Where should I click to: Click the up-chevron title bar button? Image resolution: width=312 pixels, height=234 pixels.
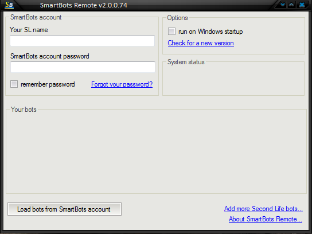(291, 5)
